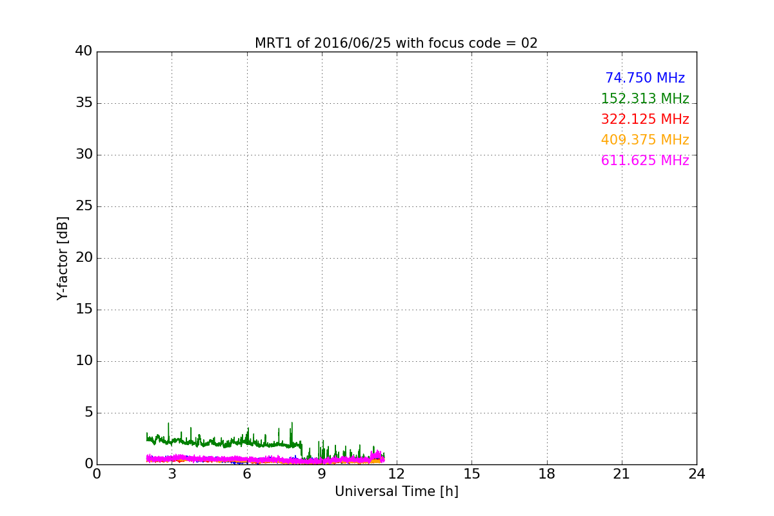Select the 409.375 MHz legend label
Screen dimensions: 774x516
[645, 140]
